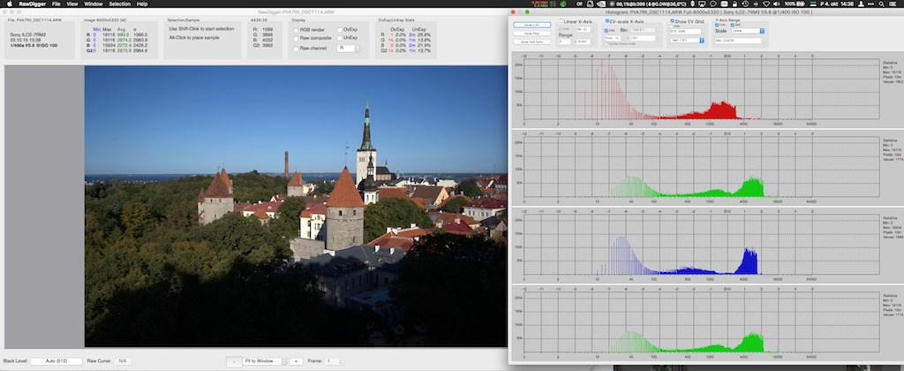Click the EV From -12 field
Viewport: 904px width, 371px height.
(614, 37)
